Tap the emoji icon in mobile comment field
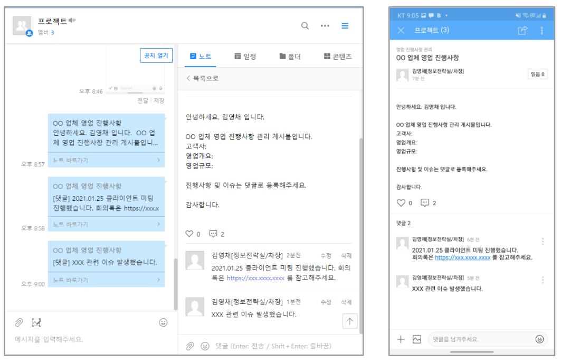The width and height of the screenshot is (561, 361). click(x=539, y=339)
